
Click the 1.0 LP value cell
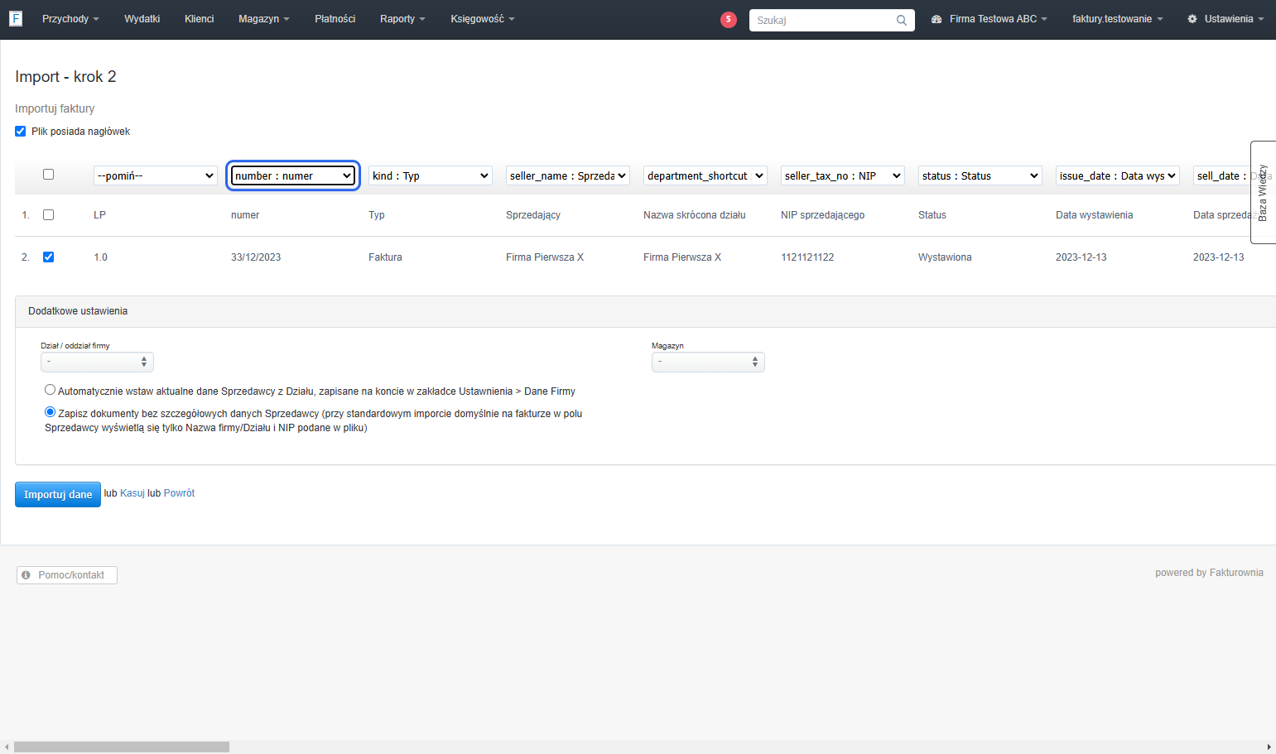click(101, 257)
